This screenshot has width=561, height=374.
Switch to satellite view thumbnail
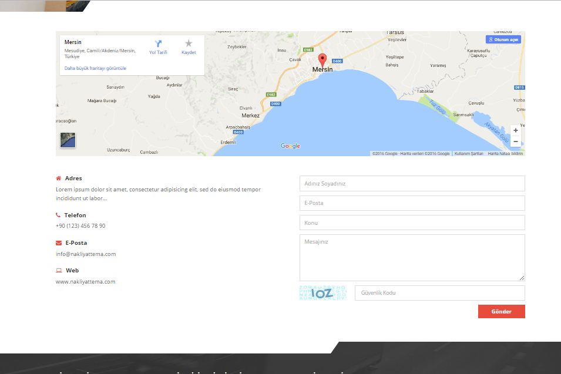pyautogui.click(x=68, y=140)
